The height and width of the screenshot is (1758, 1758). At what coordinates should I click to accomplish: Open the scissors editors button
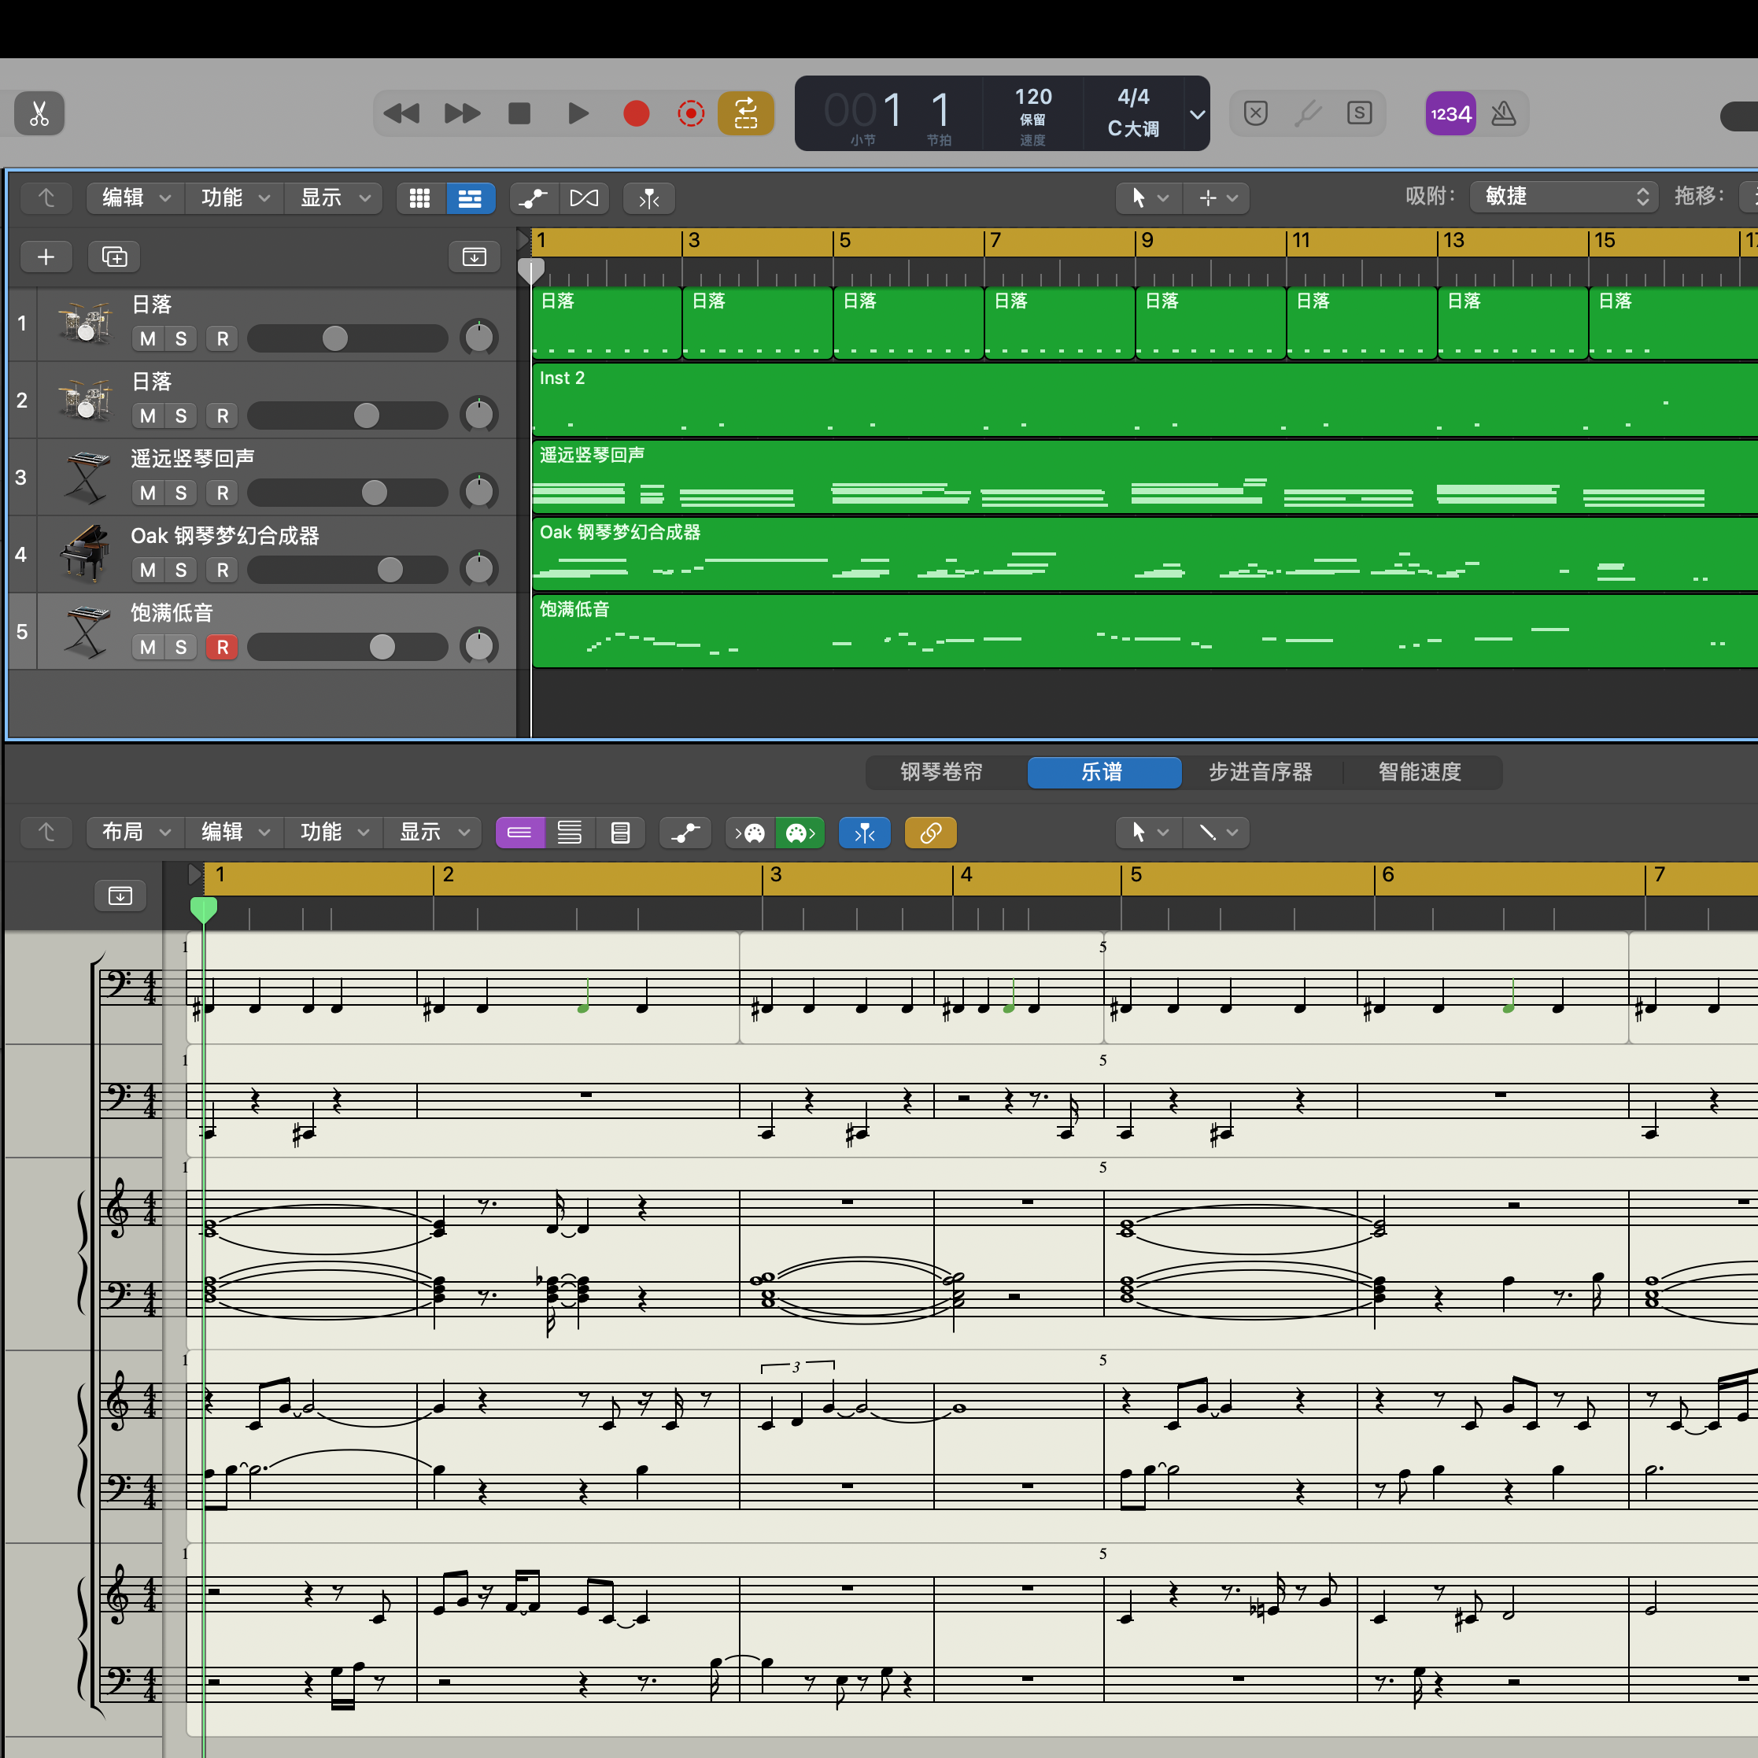pos(39,114)
